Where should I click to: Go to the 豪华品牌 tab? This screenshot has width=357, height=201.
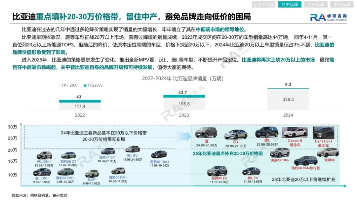coord(342,5)
